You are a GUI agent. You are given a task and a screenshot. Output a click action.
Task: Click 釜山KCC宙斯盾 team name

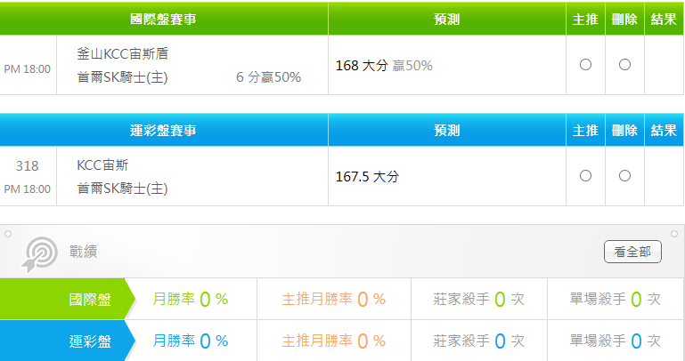coord(123,54)
